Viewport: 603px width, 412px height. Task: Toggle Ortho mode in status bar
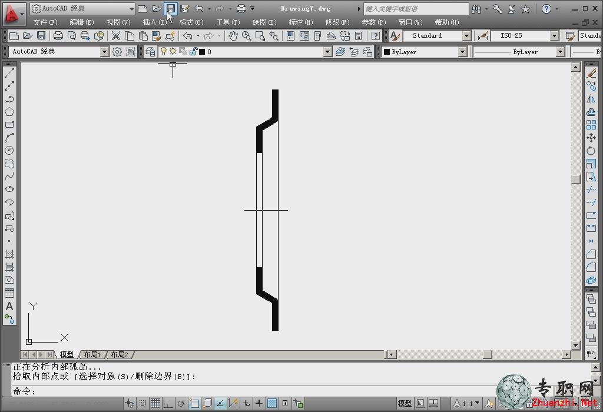click(x=168, y=403)
